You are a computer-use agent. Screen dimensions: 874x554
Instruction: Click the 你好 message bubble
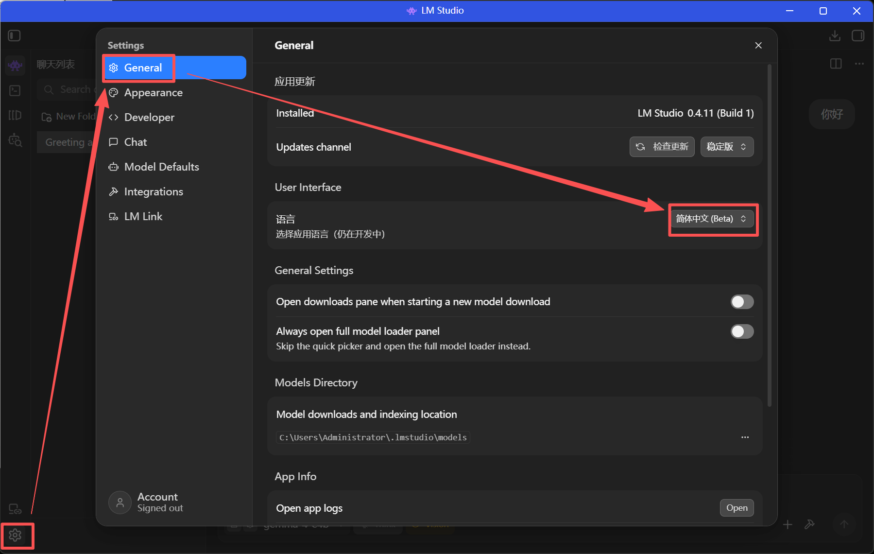click(x=832, y=114)
